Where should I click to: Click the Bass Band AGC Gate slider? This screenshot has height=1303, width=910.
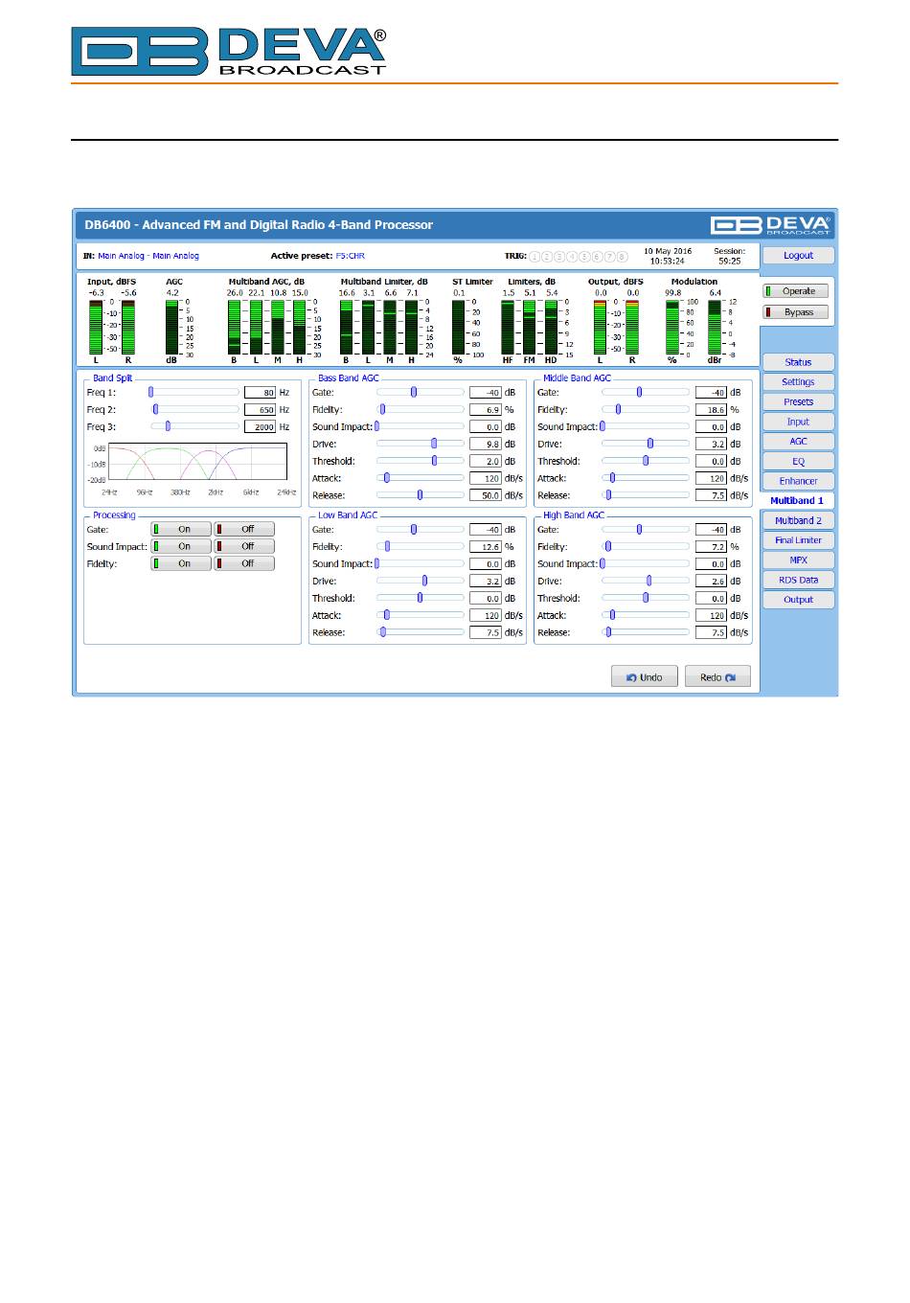pos(420,392)
